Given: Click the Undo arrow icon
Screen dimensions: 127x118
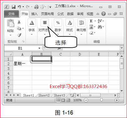Looking at the screenshot, I should click(x=19, y=7).
